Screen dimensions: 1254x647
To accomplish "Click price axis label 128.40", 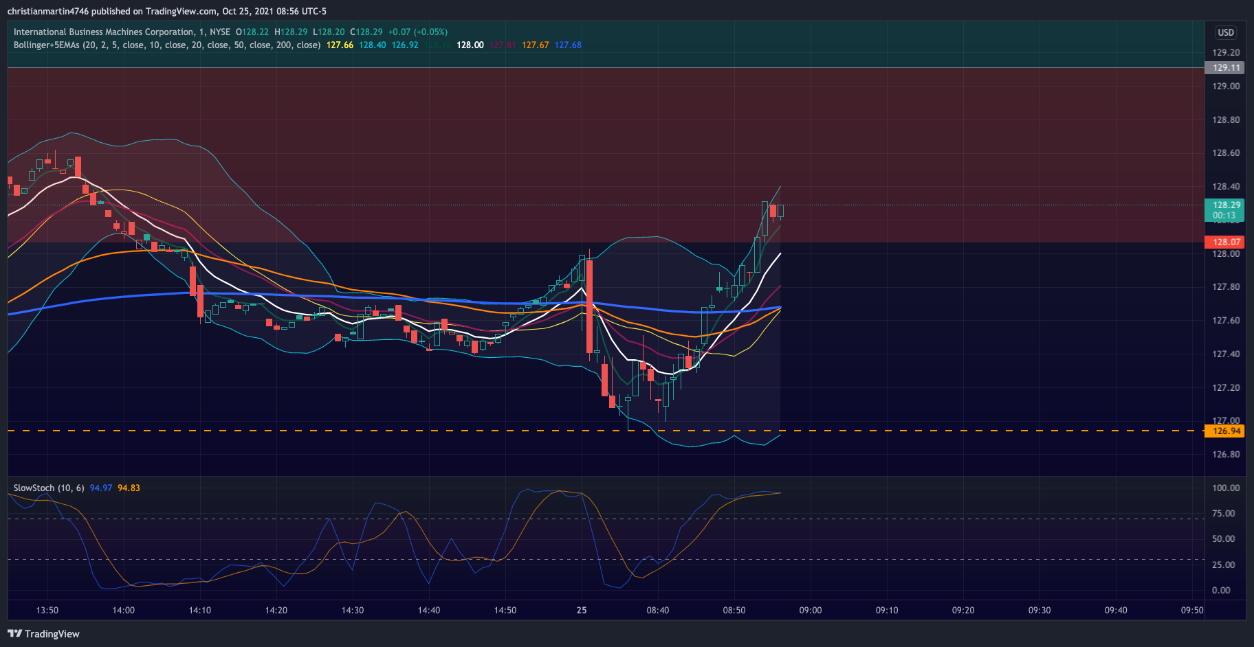I will pos(1226,186).
